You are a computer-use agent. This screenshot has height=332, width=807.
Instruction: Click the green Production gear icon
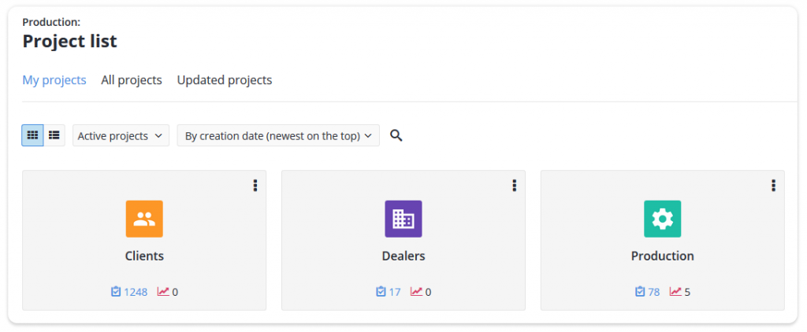(662, 219)
